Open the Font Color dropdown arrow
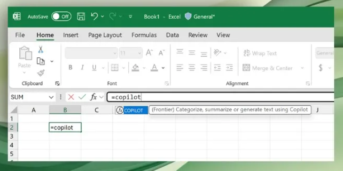The image size is (343, 171). tap(163, 68)
